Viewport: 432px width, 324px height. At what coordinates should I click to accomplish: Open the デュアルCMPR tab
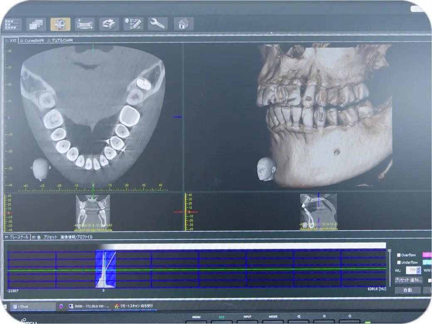60,40
